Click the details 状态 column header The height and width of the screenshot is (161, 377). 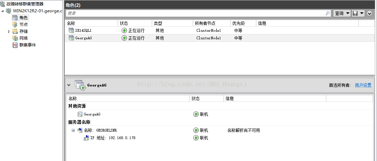(207, 98)
